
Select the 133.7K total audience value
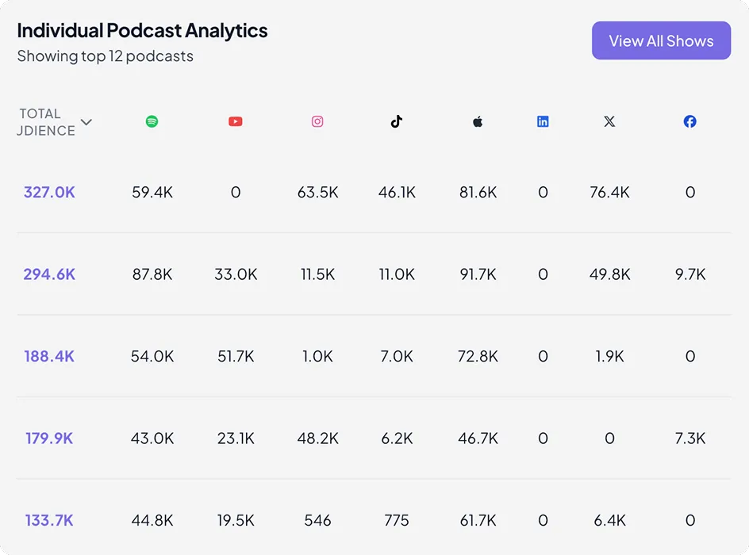[x=49, y=520]
